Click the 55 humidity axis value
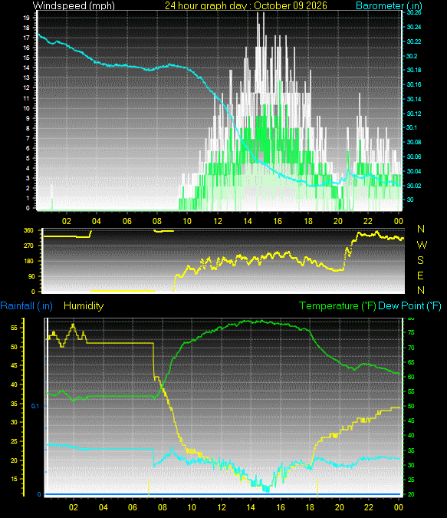The image size is (447, 518). click(14, 328)
